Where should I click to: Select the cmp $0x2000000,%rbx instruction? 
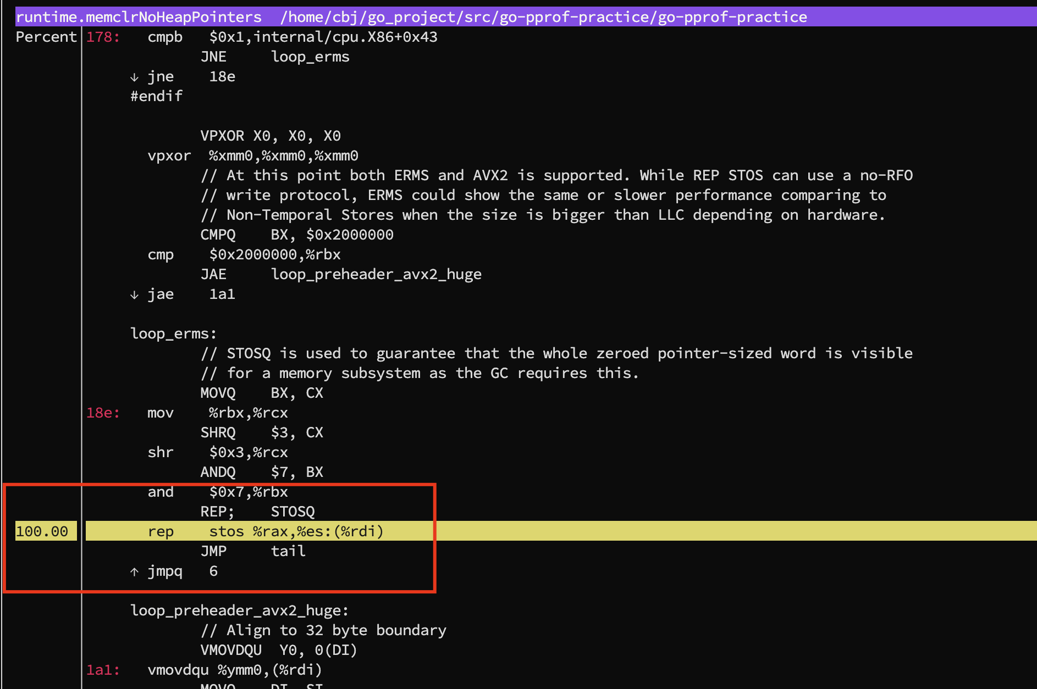tap(244, 254)
